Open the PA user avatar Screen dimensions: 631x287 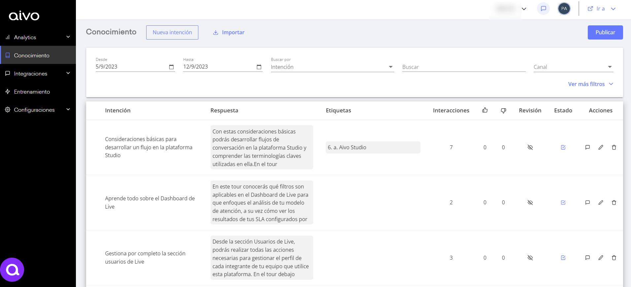pyautogui.click(x=564, y=9)
